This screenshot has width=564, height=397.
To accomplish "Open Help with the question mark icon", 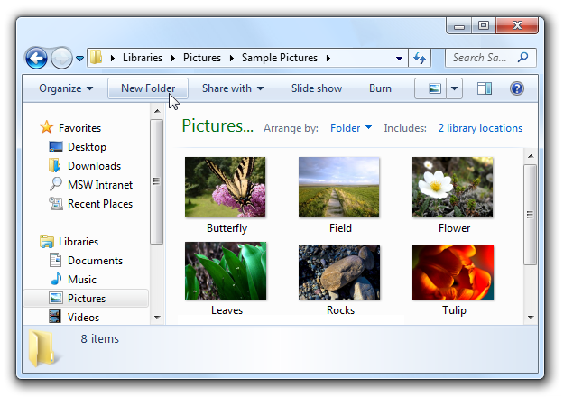I will click(516, 88).
